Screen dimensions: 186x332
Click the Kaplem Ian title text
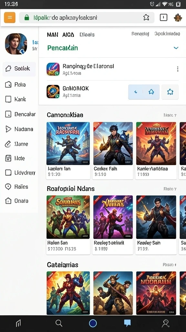(59, 169)
